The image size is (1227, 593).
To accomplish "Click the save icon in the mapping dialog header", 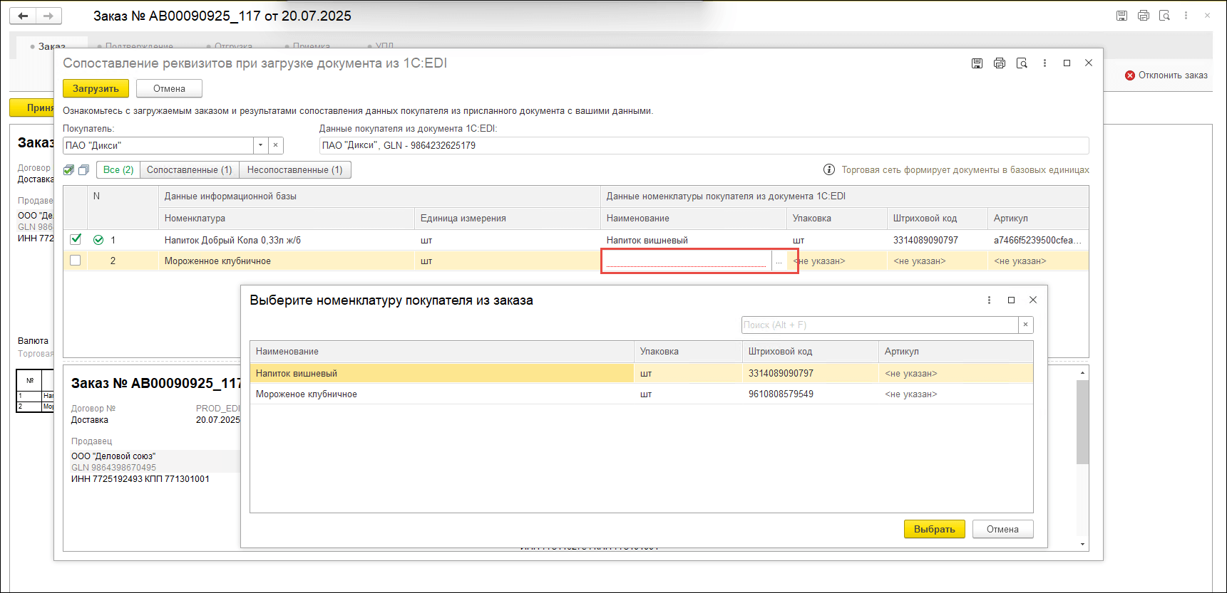I will (977, 63).
